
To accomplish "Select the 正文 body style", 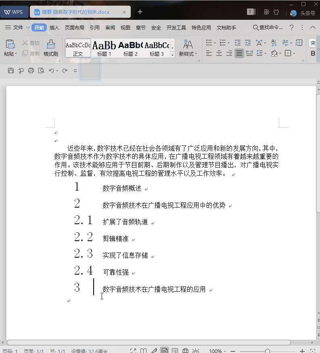I will coord(78,48).
